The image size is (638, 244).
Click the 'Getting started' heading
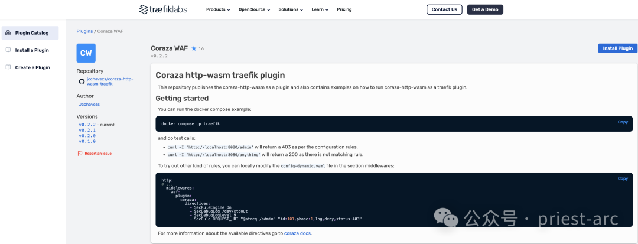click(x=182, y=99)
